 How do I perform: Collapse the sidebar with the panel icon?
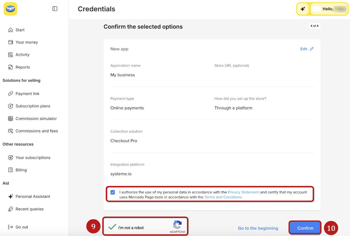pos(55,9)
